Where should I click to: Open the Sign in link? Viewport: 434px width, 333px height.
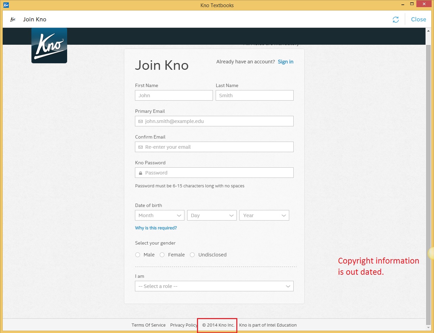[x=285, y=62]
